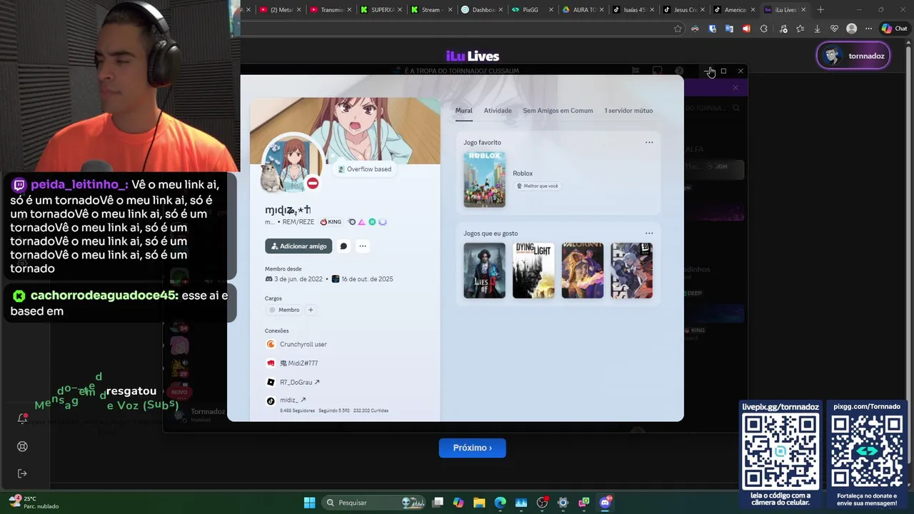
Task: Open browser settings and more menu
Action: pos(868,29)
